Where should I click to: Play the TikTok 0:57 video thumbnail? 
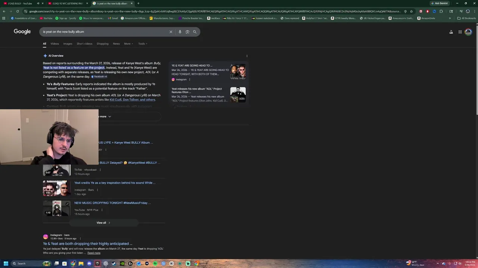[57, 170]
